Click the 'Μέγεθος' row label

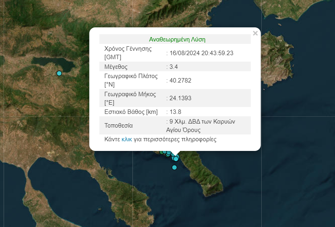coord(116,67)
